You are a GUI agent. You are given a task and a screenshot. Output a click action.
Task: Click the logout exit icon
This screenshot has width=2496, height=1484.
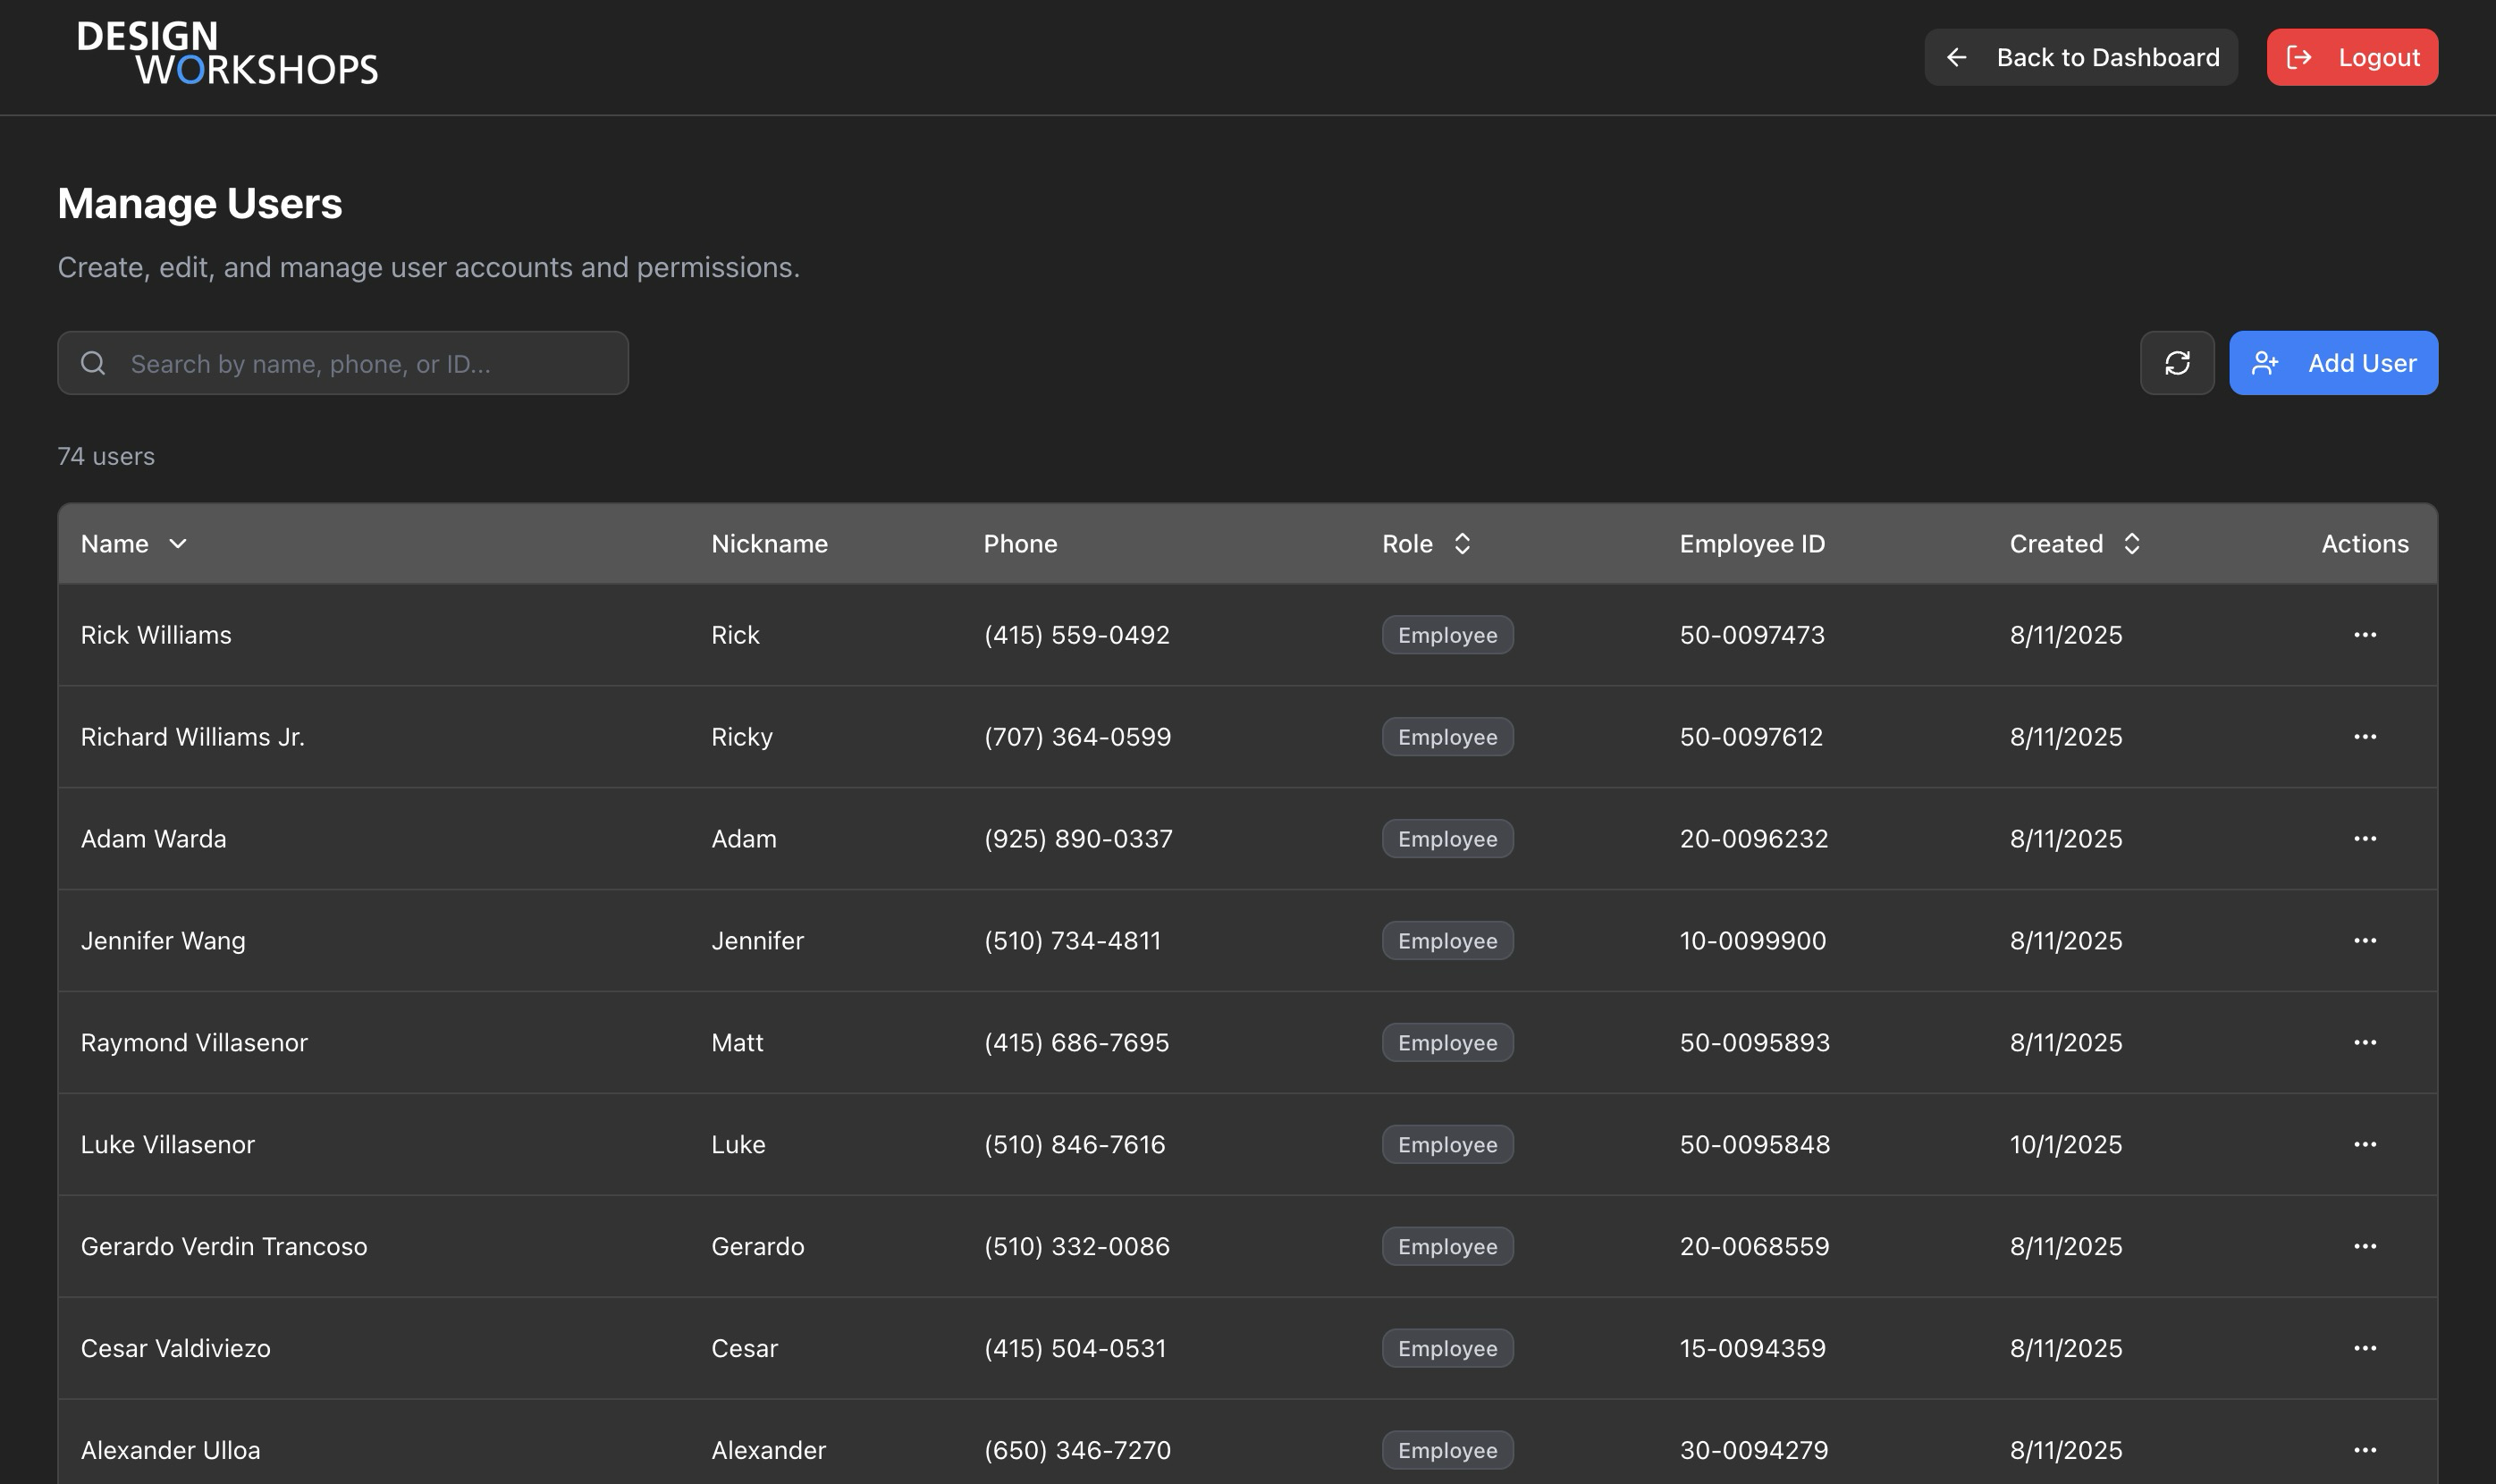[x=2301, y=57]
